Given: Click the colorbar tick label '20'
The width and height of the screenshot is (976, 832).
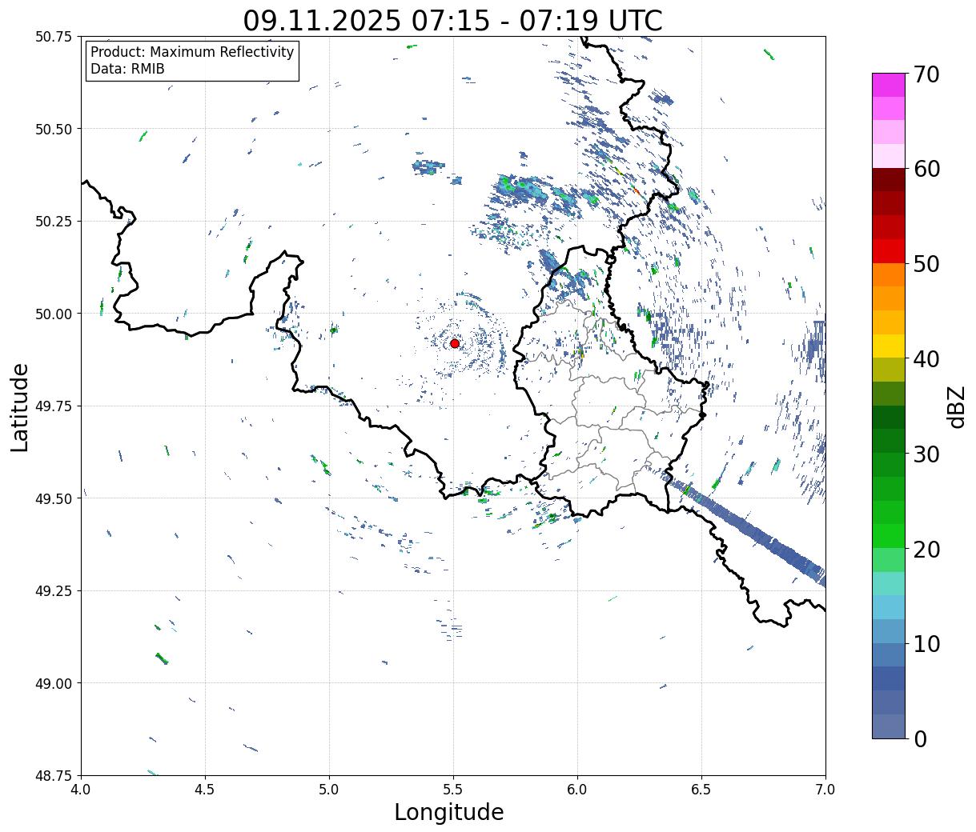Looking at the screenshot, I should 926,549.
